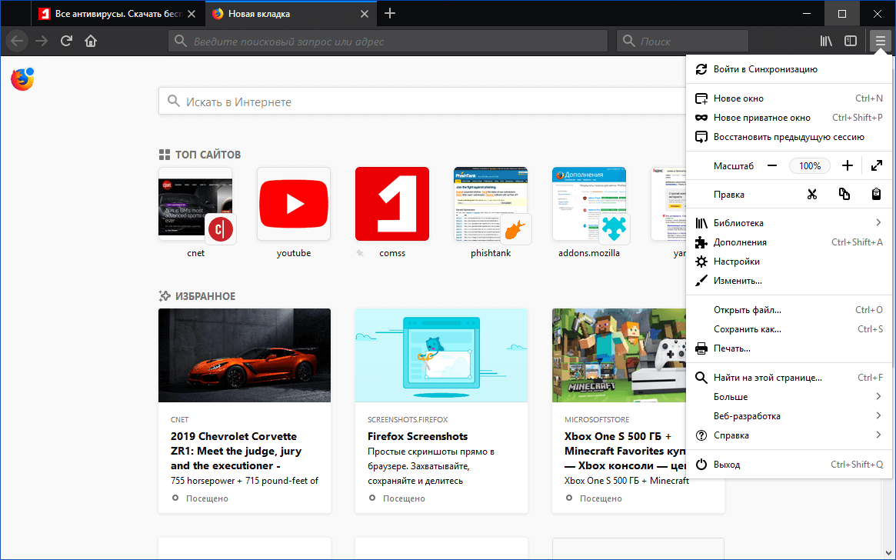Expand the Веб-разработка submenu
The image size is (896, 560).
tap(878, 415)
